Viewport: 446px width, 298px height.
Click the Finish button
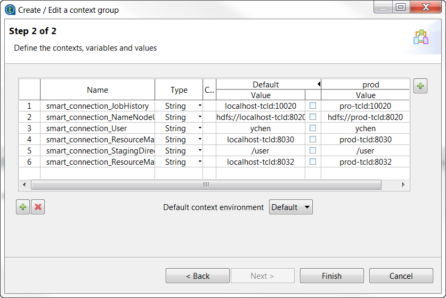click(331, 276)
